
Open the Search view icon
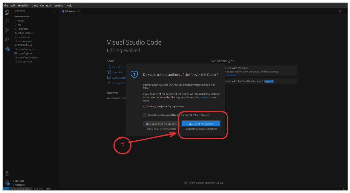pyautogui.click(x=7, y=21)
